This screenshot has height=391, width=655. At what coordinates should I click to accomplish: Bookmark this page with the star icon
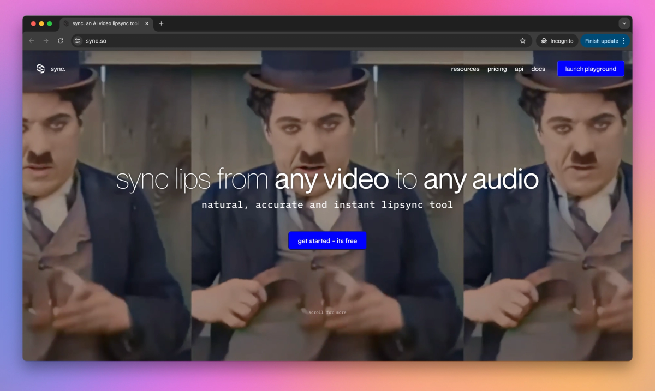point(522,41)
